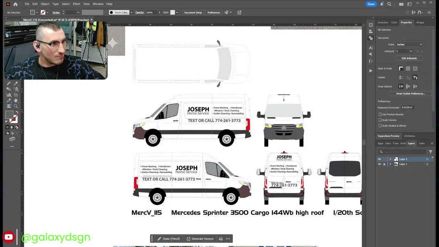The width and height of the screenshot is (439, 247).
Task: Open Edit Toolbar three-dots button
Action: point(12,146)
